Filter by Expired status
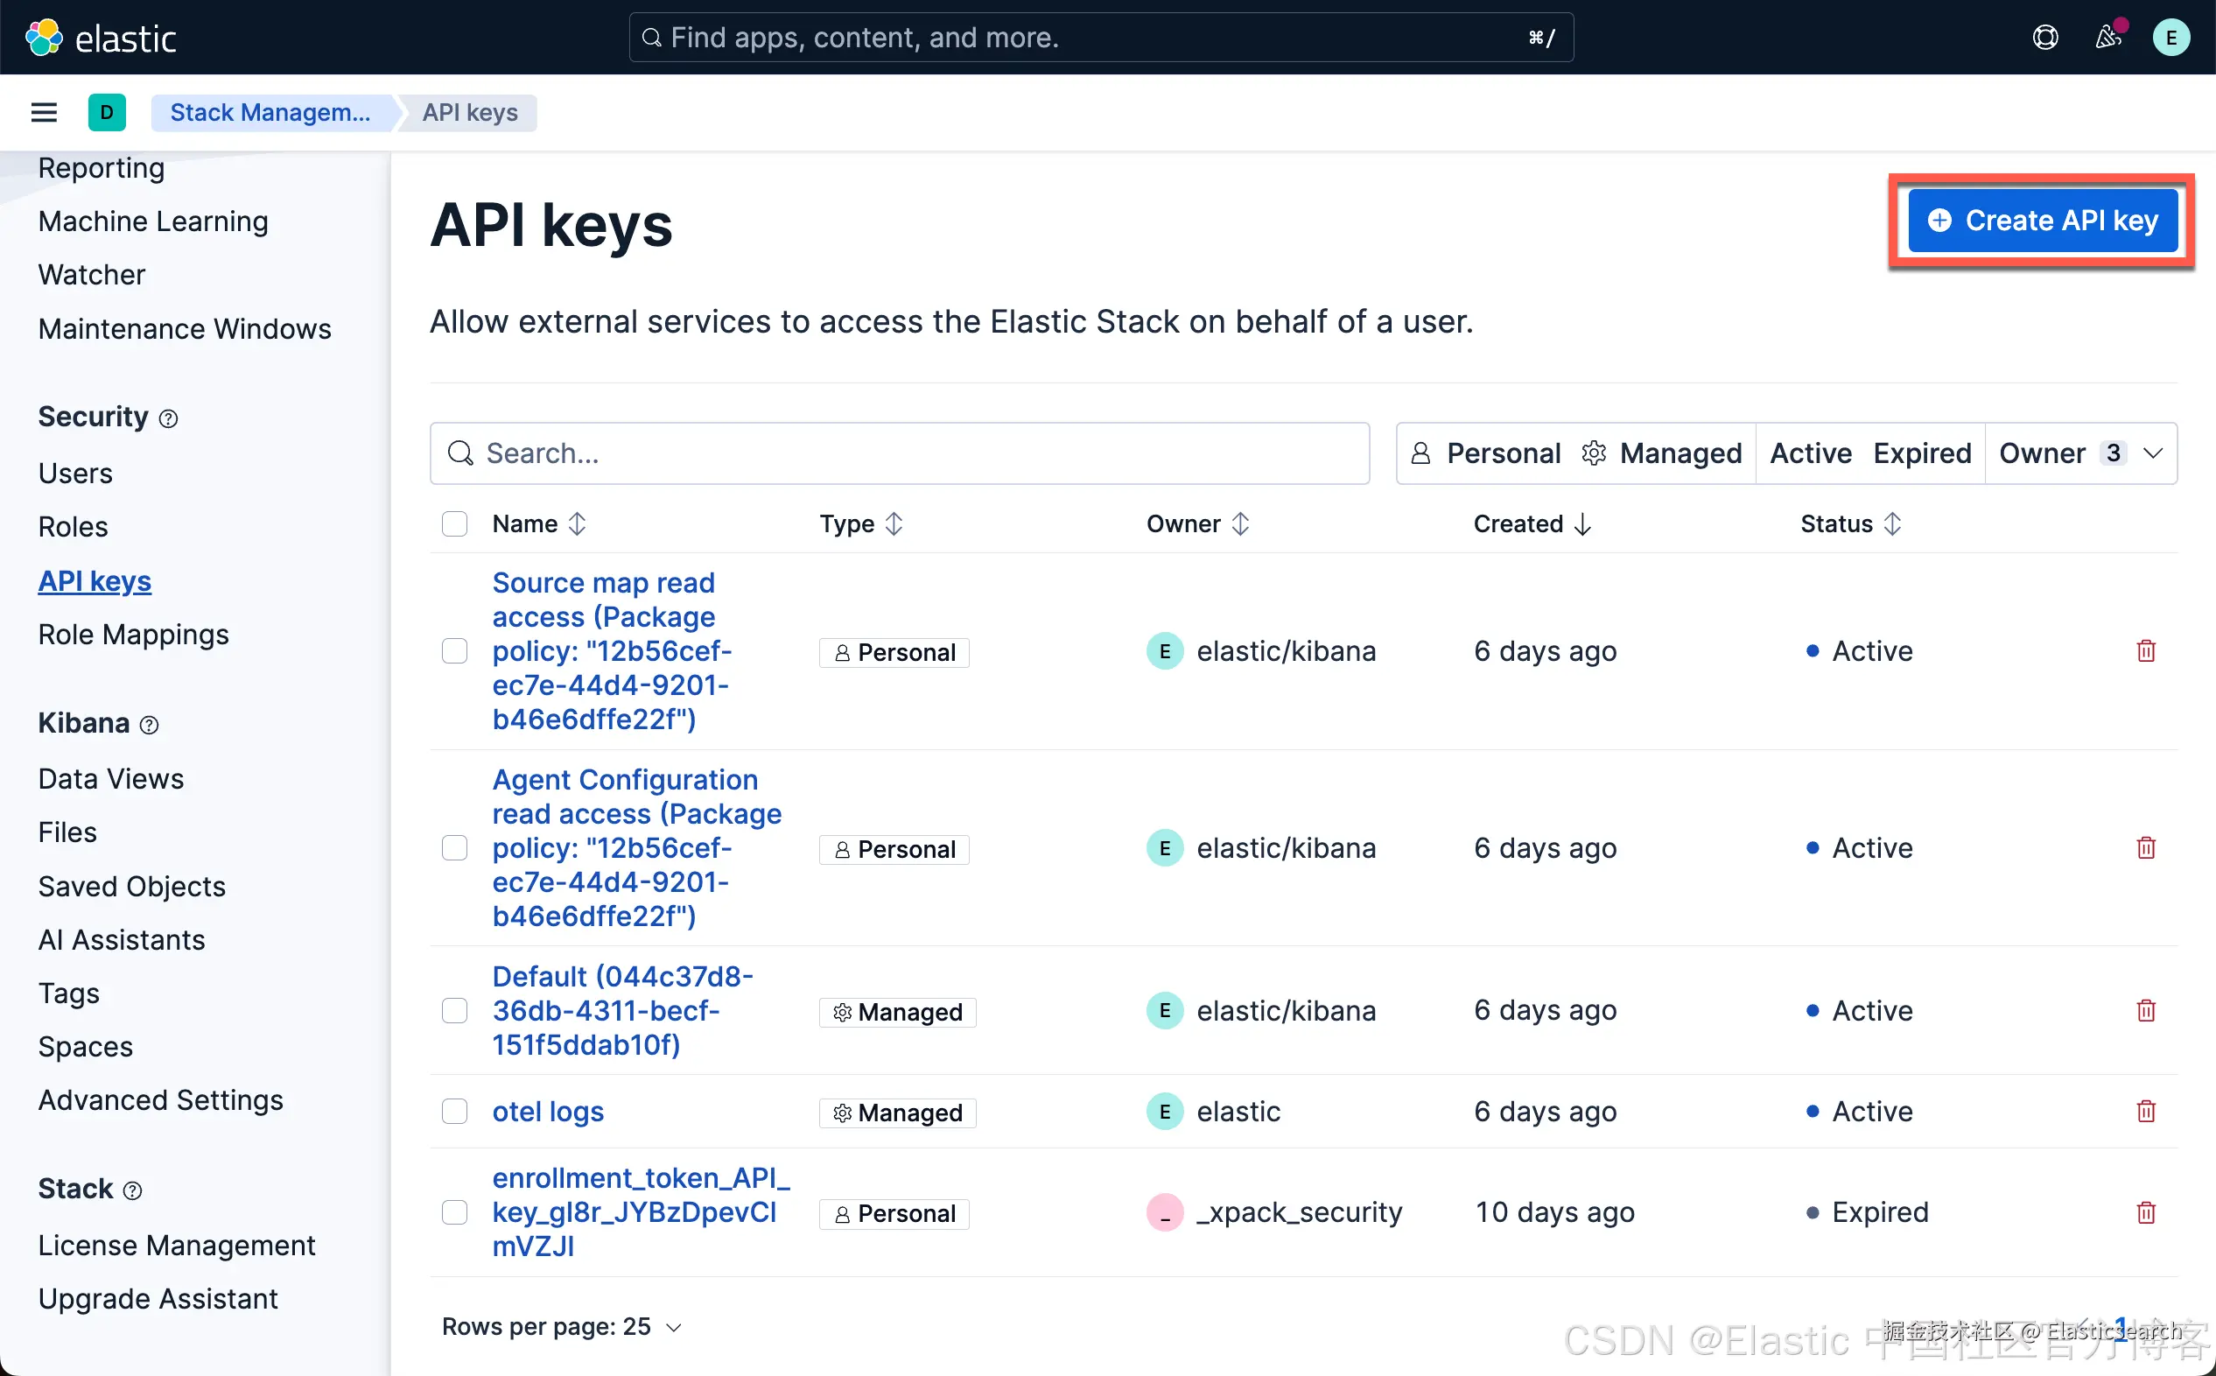2216x1376 pixels. pos(1921,453)
